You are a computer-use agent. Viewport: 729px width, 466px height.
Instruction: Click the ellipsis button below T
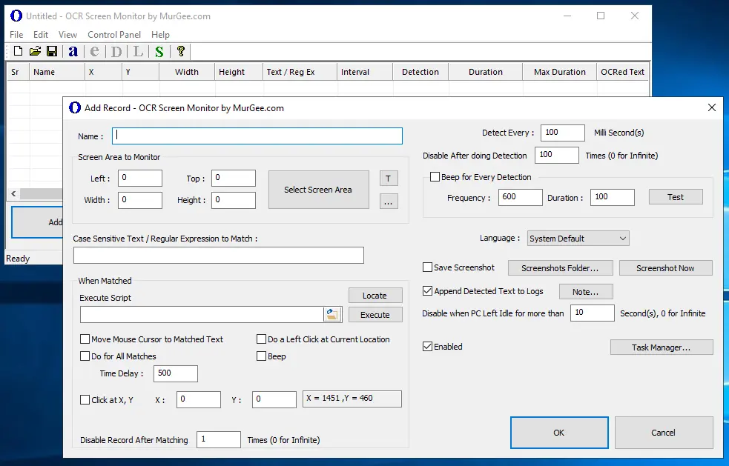(389, 202)
